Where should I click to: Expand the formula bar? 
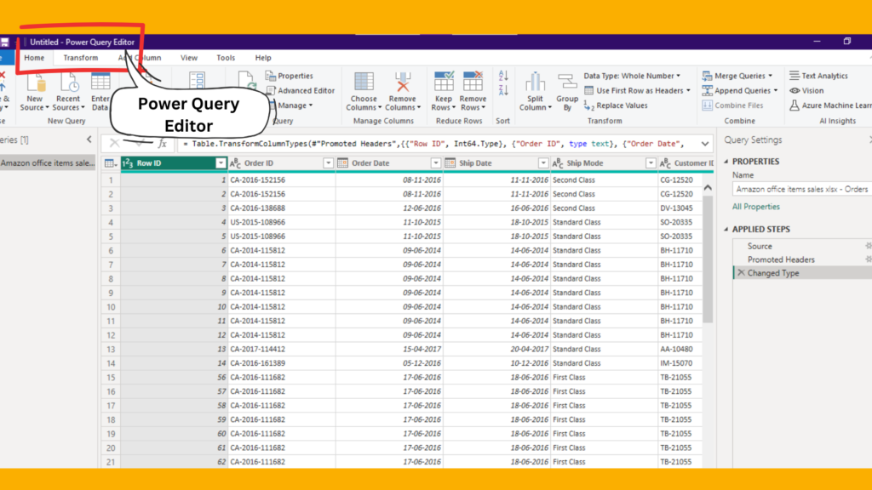pyautogui.click(x=704, y=144)
